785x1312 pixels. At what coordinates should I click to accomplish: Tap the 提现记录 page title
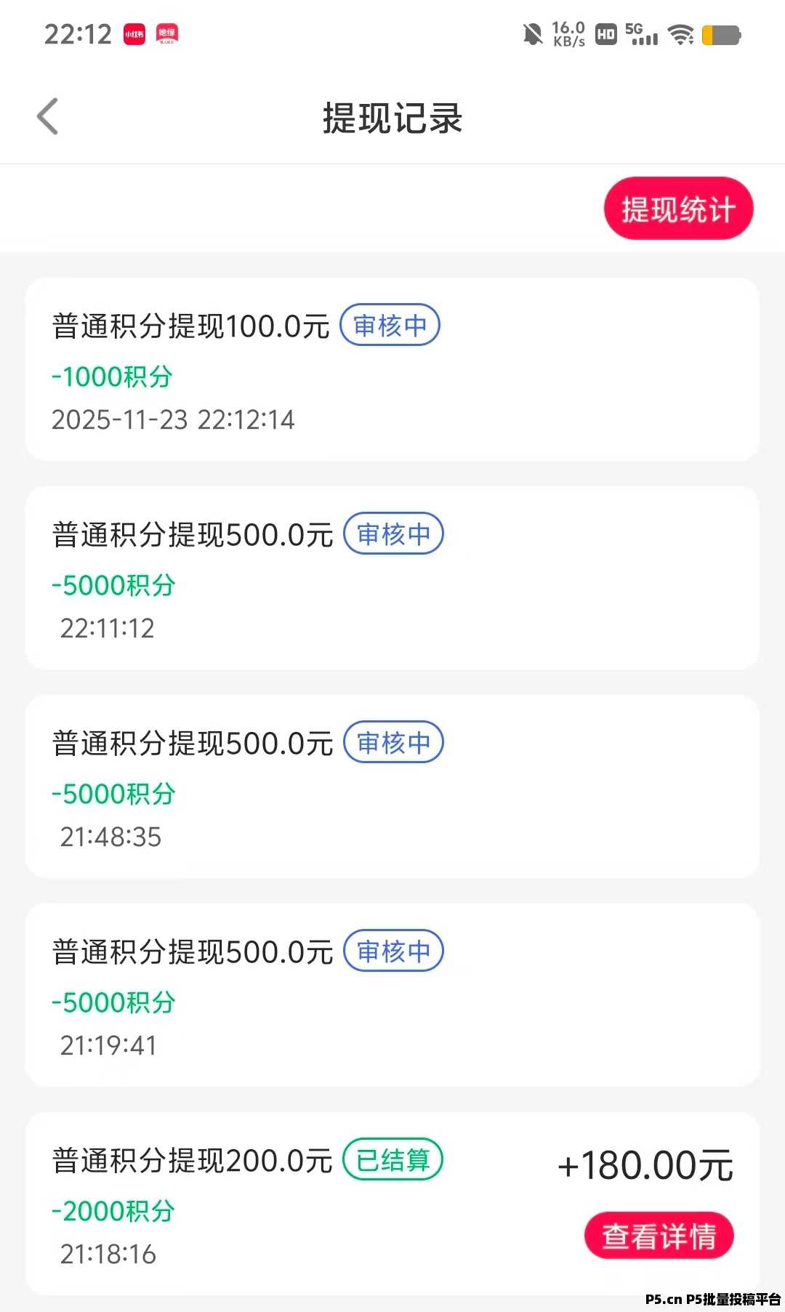pyautogui.click(x=392, y=118)
